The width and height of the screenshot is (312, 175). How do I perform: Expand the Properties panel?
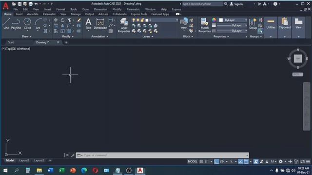tap(221, 36)
